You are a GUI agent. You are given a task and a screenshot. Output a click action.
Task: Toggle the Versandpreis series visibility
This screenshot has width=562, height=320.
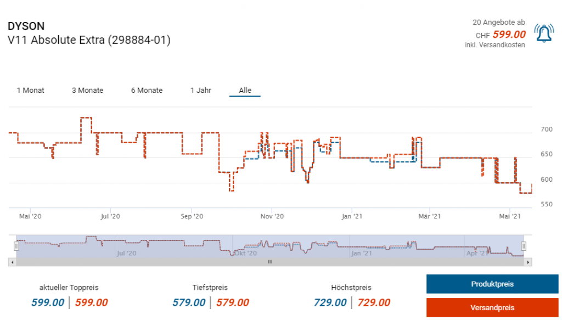[x=492, y=308]
